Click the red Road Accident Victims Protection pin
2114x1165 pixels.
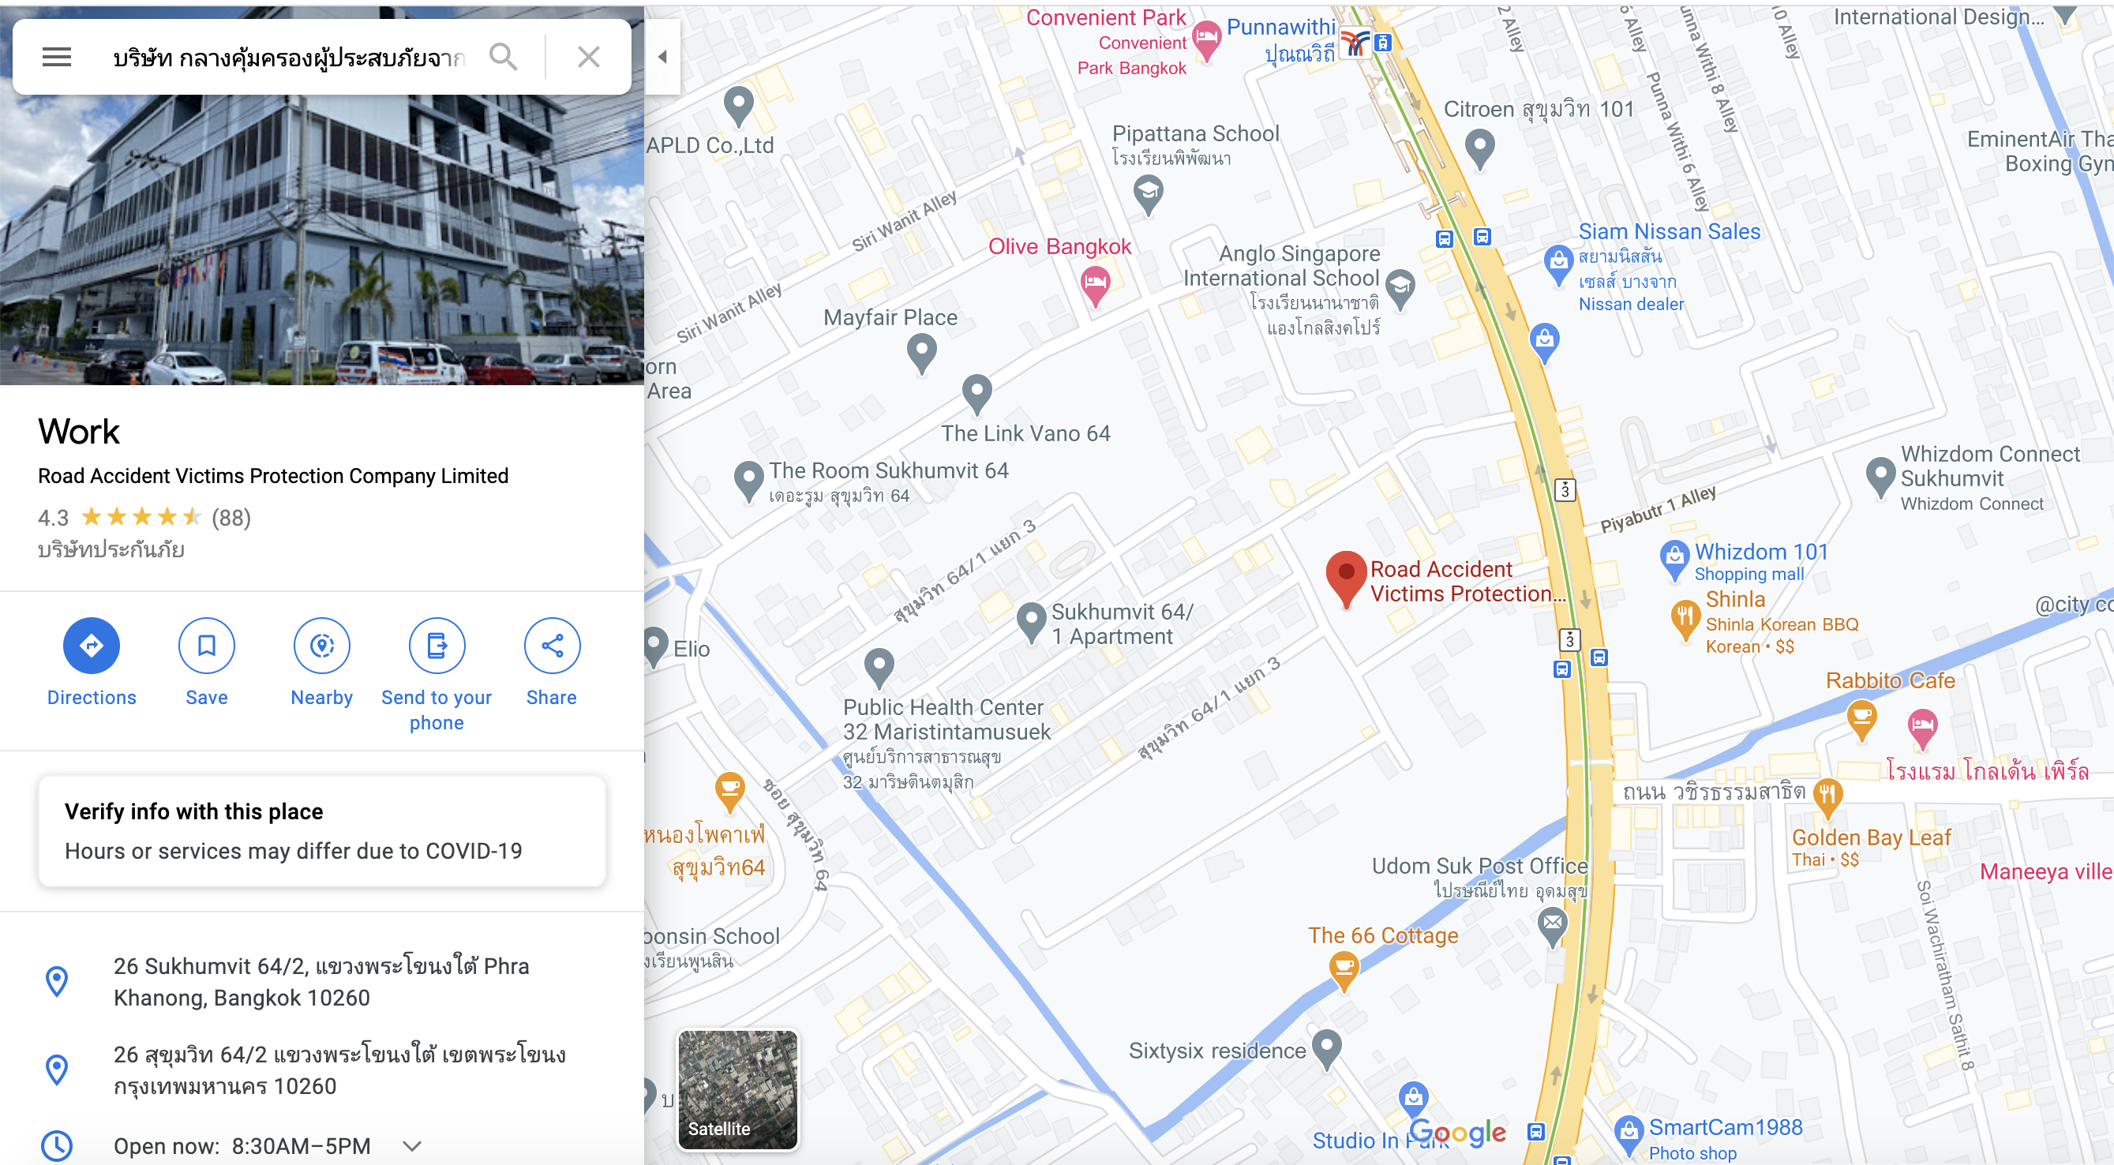tap(1346, 579)
